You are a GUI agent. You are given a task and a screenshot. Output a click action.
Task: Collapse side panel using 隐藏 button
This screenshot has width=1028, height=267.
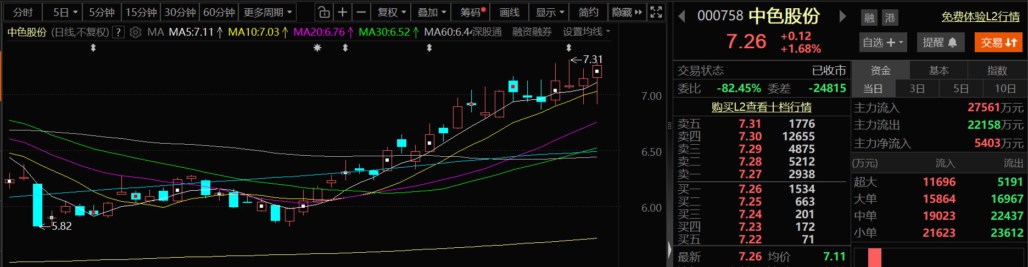(x=627, y=12)
